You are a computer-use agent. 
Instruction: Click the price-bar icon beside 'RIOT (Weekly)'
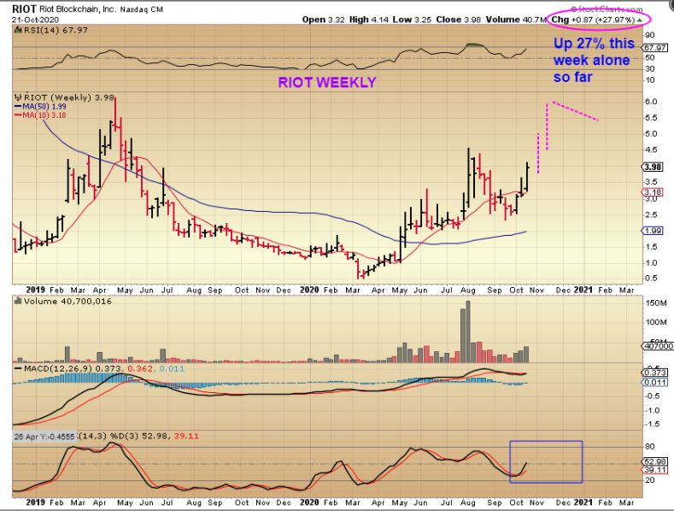click(x=19, y=97)
